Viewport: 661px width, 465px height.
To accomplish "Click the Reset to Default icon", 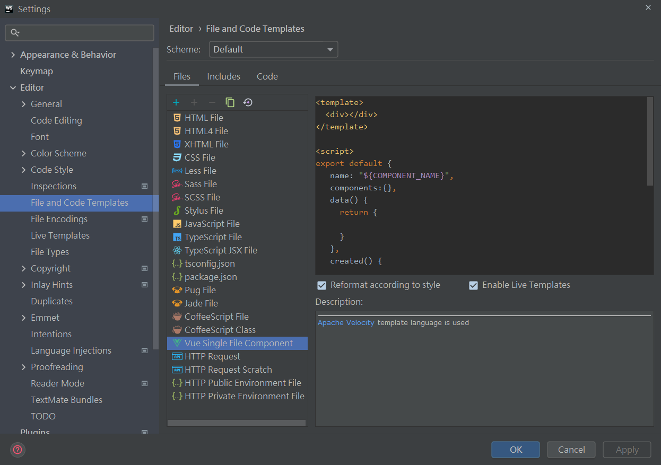I will click(248, 102).
